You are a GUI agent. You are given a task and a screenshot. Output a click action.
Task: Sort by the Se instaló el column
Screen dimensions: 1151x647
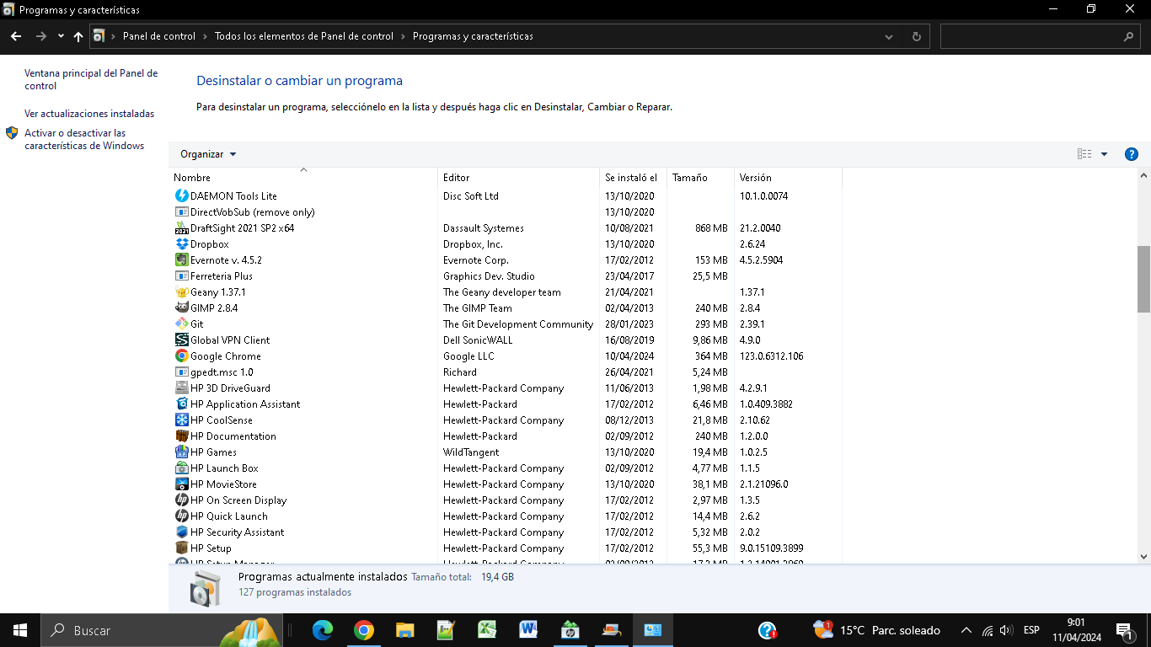[x=633, y=177]
